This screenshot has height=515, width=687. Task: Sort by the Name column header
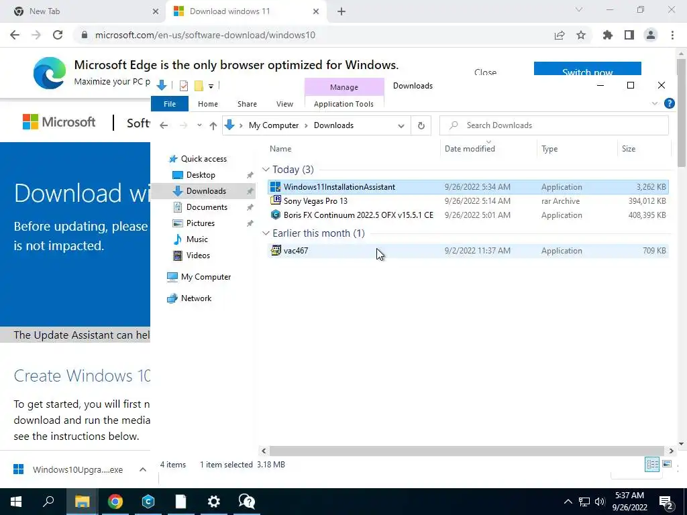tap(280, 149)
